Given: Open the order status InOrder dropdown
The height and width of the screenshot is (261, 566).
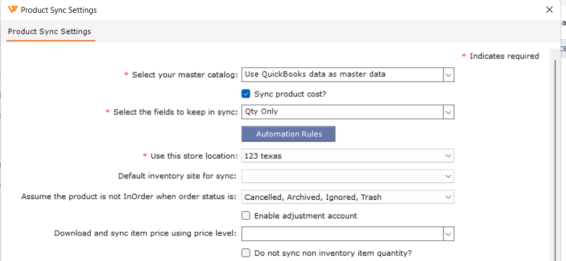Looking at the screenshot, I should pyautogui.click(x=449, y=197).
